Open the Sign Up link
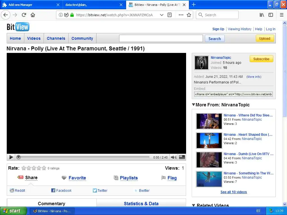This screenshot has width=287, height=215. pyautogui.click(x=218, y=29)
